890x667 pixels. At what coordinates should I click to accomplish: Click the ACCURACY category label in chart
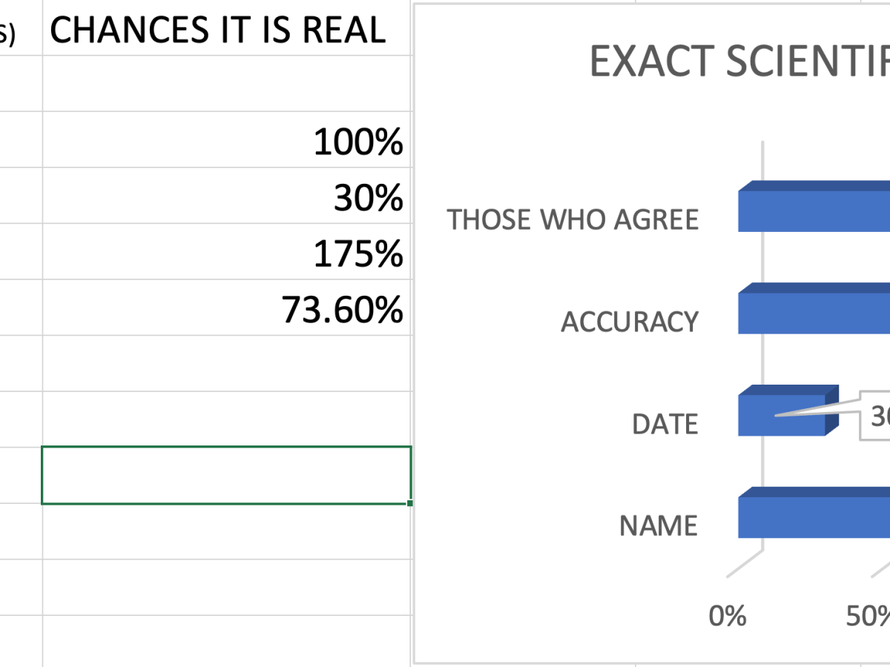(x=630, y=322)
